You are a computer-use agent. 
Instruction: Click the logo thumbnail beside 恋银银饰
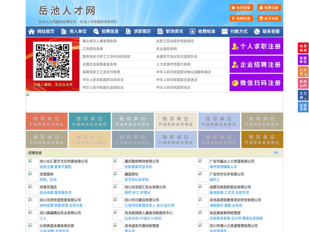click(x=33, y=177)
